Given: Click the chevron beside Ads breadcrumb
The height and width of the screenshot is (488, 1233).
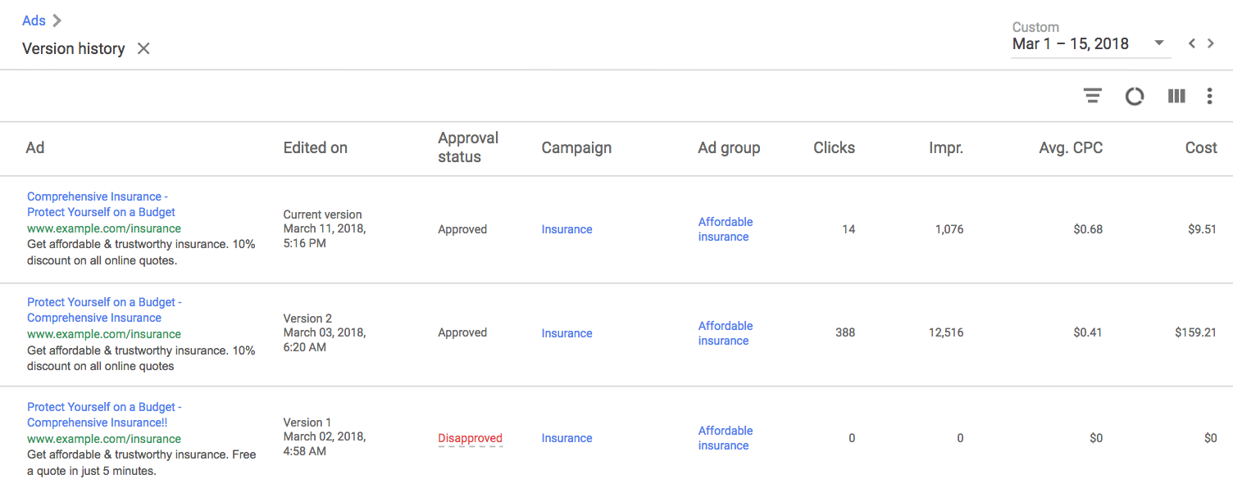Looking at the screenshot, I should pos(57,20).
